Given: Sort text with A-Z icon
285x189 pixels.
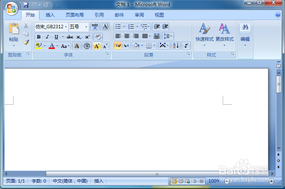Looking at the screenshot, I should click(x=176, y=45).
